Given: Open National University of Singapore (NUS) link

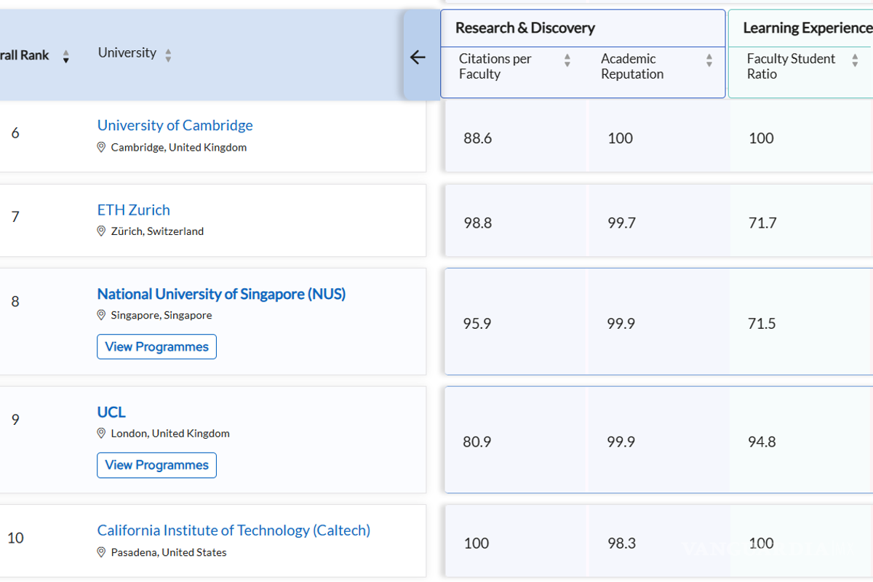Looking at the screenshot, I should point(221,294).
